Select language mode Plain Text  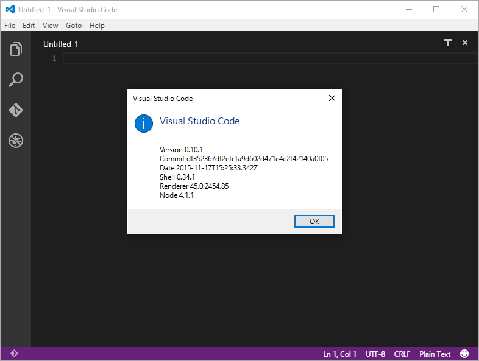(435, 354)
